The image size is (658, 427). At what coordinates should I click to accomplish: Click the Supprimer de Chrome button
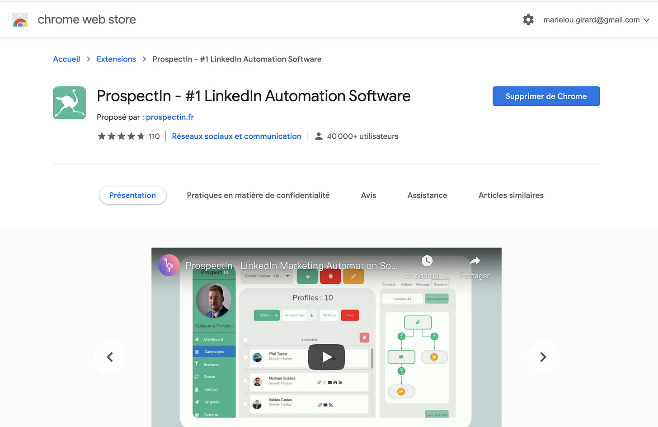click(x=546, y=96)
